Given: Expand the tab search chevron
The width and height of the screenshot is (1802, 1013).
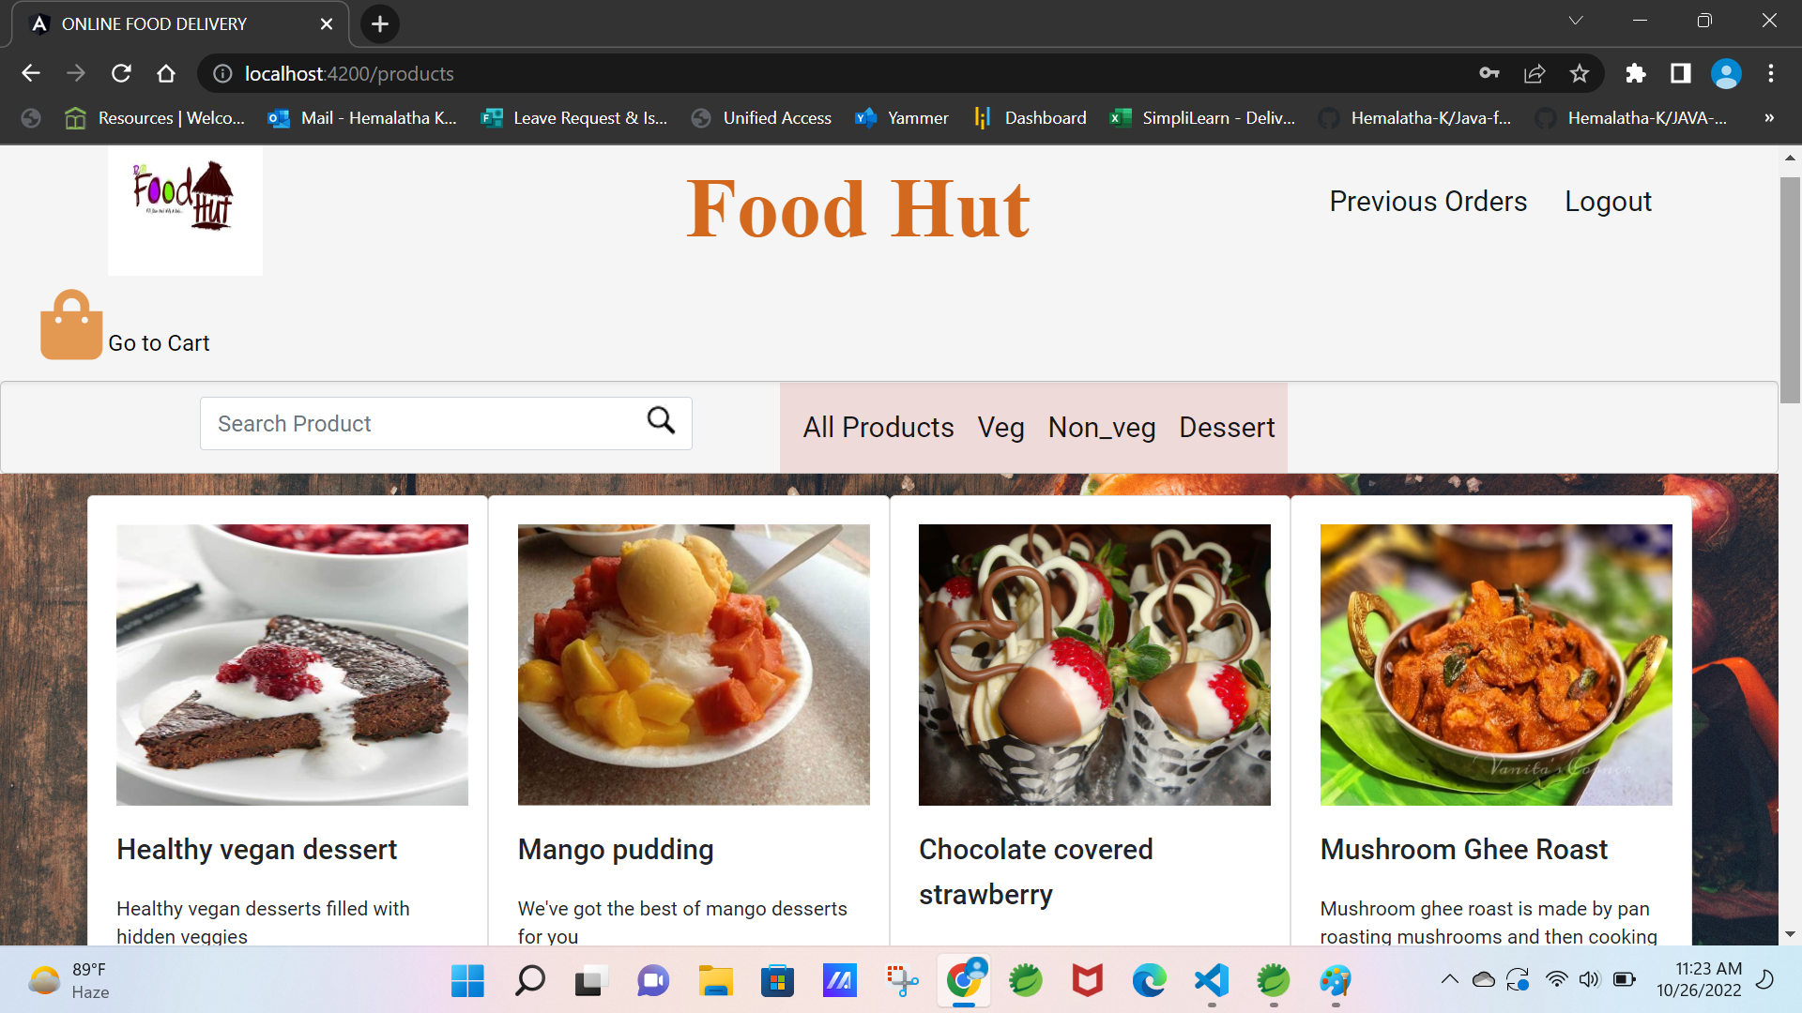Looking at the screenshot, I should [1576, 21].
